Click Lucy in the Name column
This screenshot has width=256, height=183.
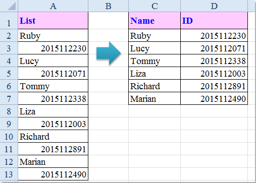click(x=155, y=48)
